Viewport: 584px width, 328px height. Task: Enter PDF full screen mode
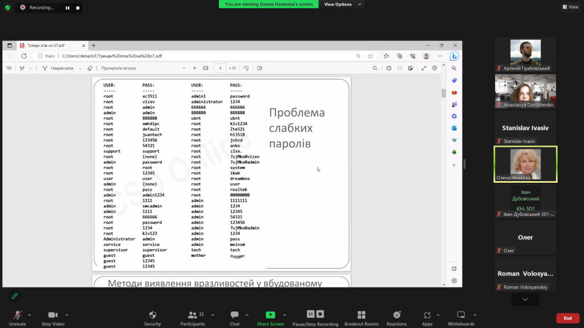[x=424, y=68]
